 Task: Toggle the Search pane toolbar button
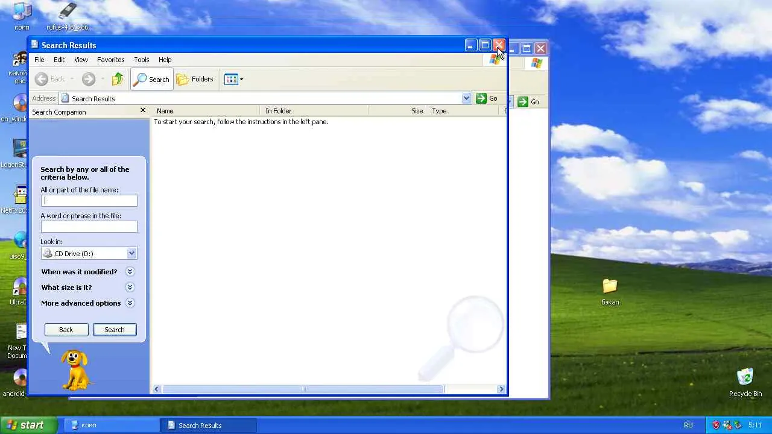pyautogui.click(x=151, y=79)
